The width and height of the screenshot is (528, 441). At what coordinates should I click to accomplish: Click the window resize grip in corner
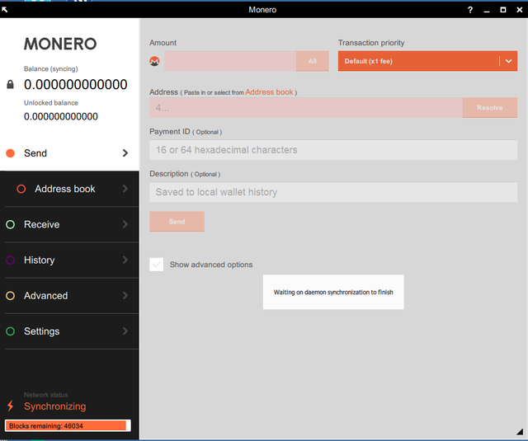(520, 432)
